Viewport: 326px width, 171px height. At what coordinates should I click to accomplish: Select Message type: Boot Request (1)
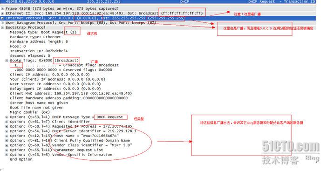point(43,32)
